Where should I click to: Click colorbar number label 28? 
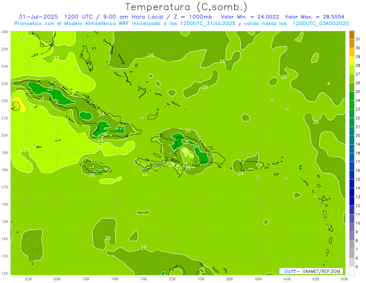click(x=358, y=65)
